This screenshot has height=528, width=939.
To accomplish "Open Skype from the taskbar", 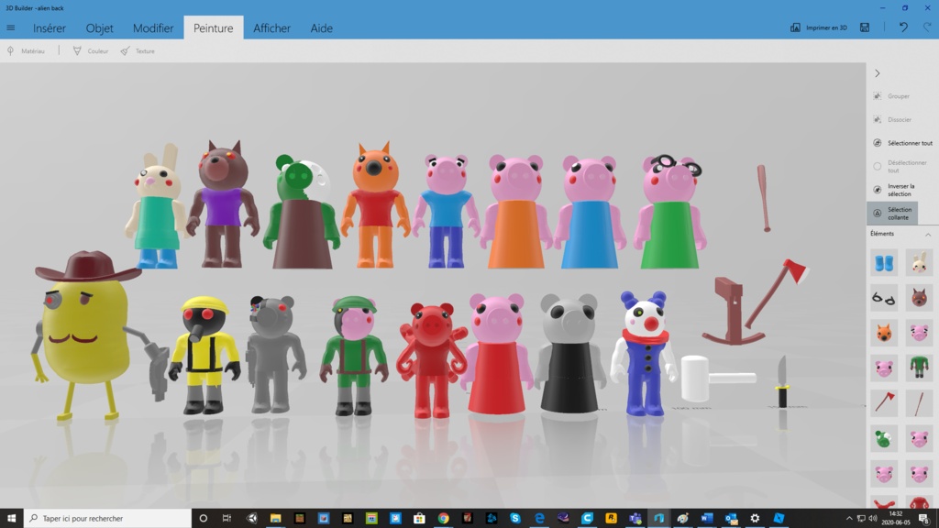I will [515, 518].
